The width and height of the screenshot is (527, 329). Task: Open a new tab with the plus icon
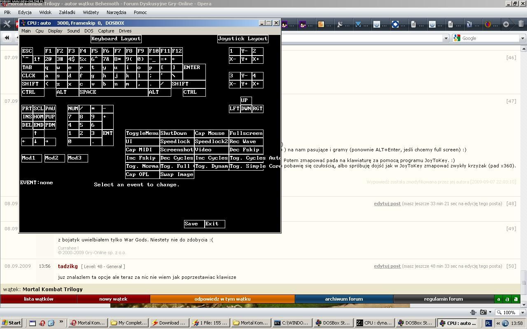[506, 24]
